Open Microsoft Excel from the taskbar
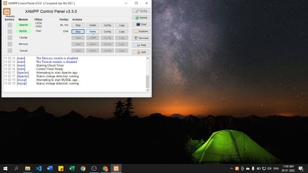Screen dimensions: 308x173 click(72, 169)
